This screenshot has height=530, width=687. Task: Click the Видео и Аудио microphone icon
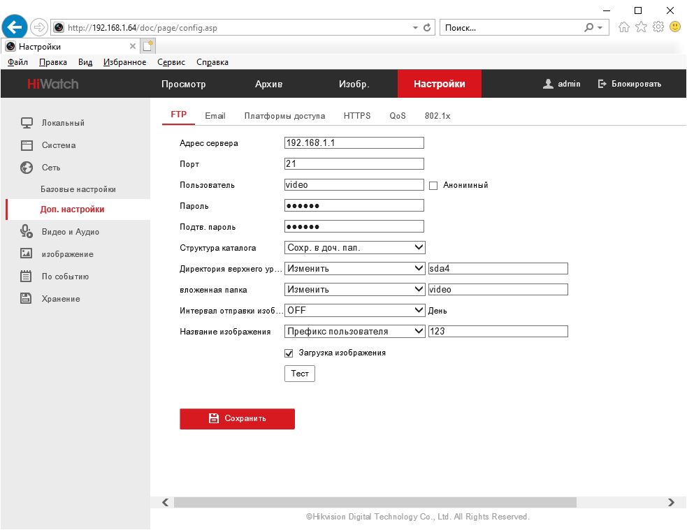27,232
